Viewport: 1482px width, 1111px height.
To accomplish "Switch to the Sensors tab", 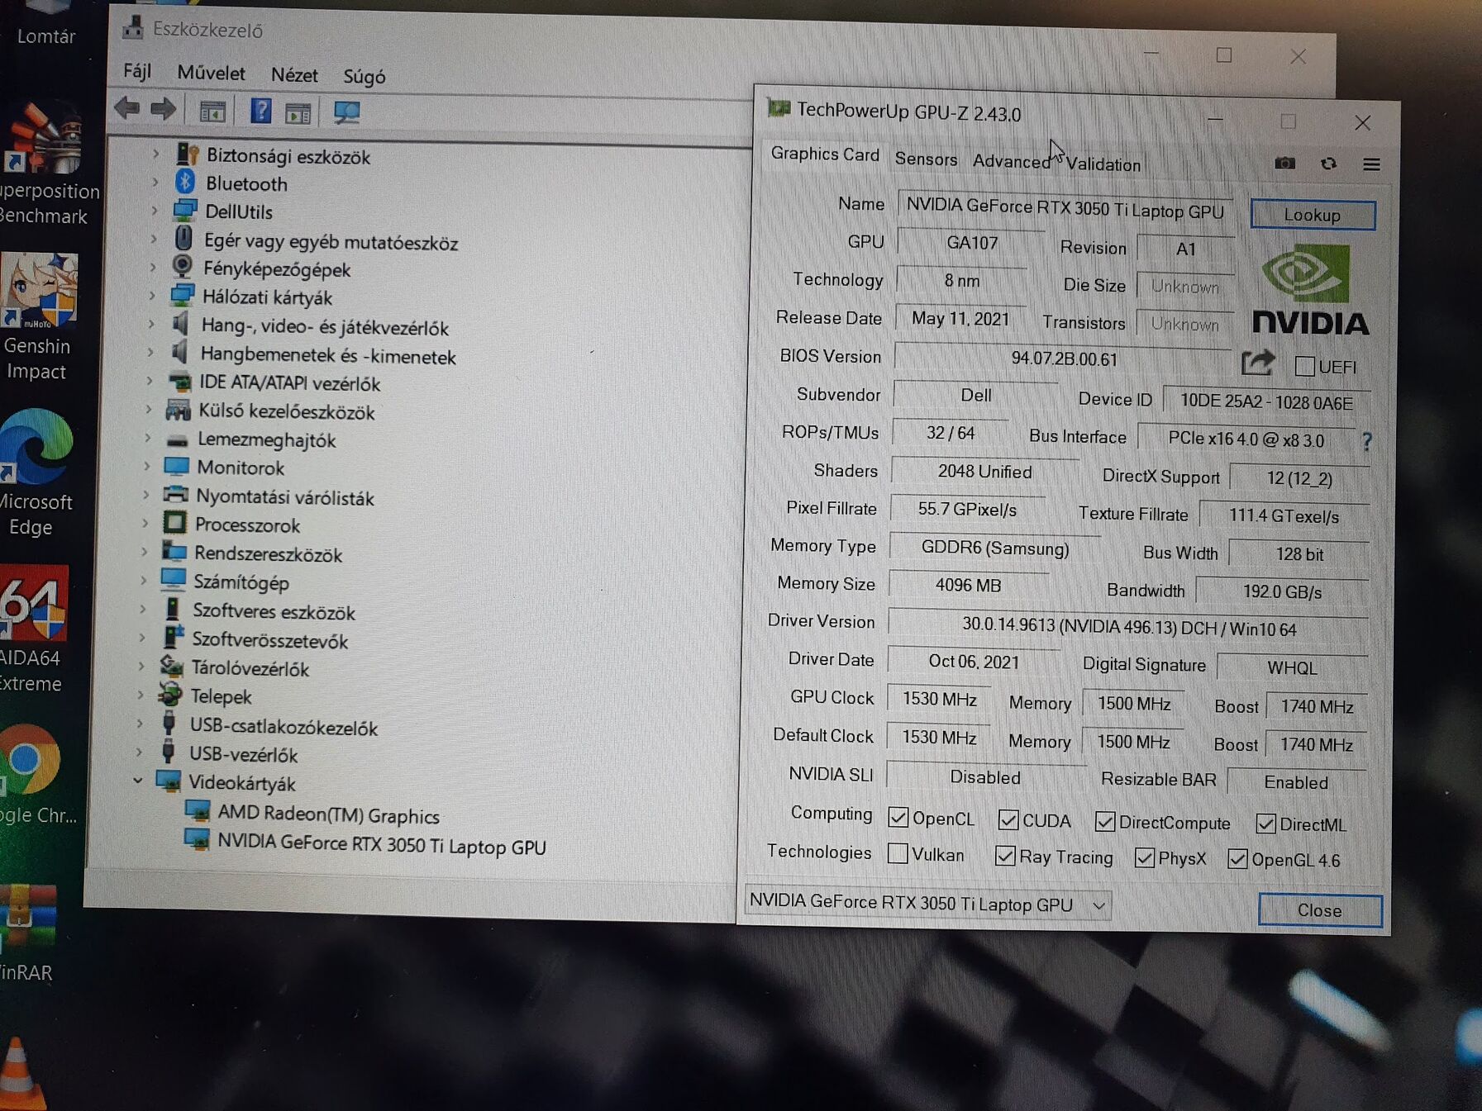I will coord(926,159).
